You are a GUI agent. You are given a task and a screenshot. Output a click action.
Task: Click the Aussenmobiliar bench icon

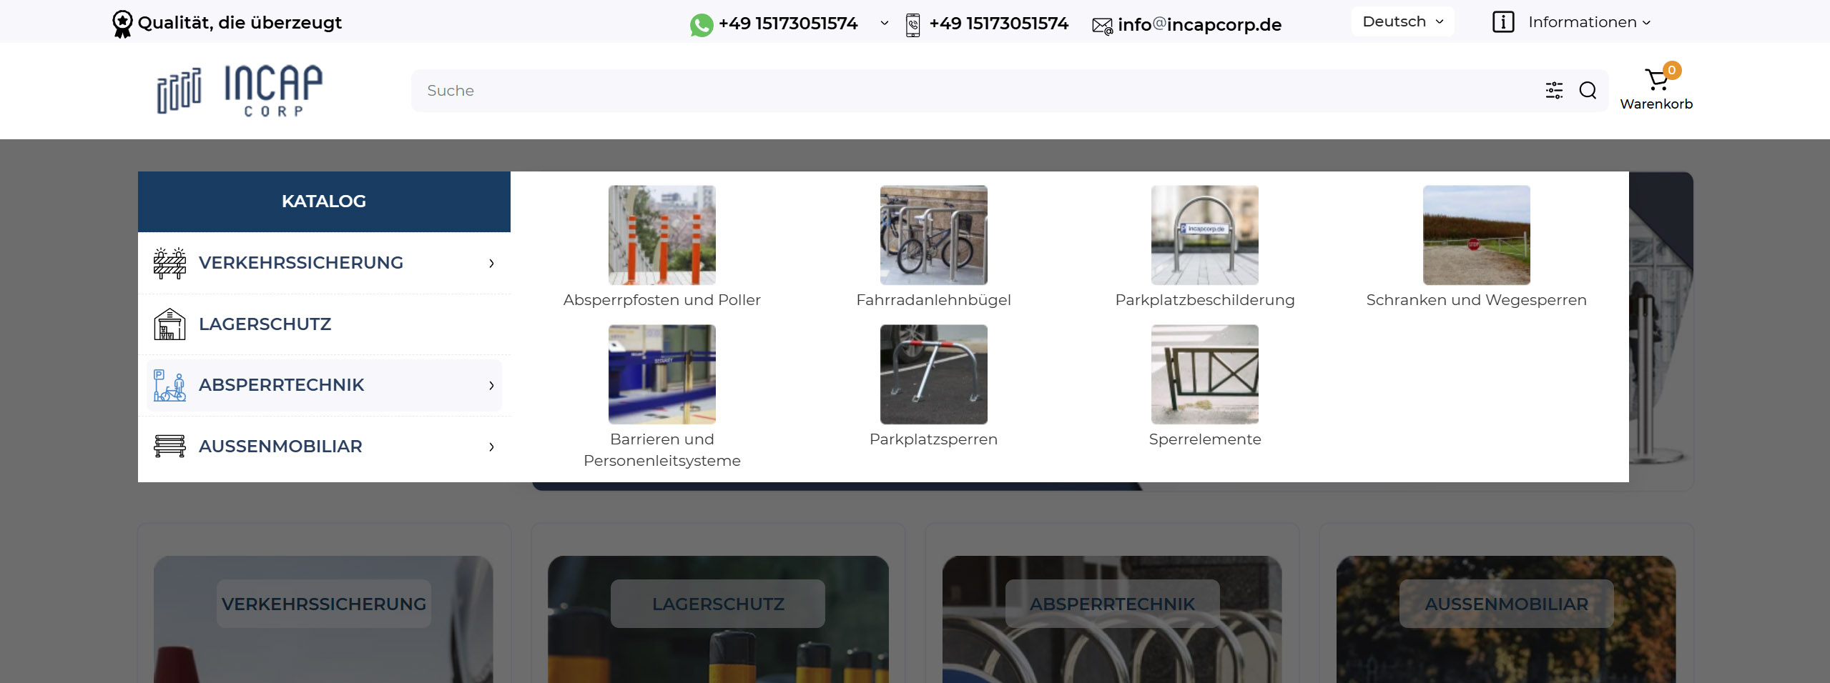(169, 447)
